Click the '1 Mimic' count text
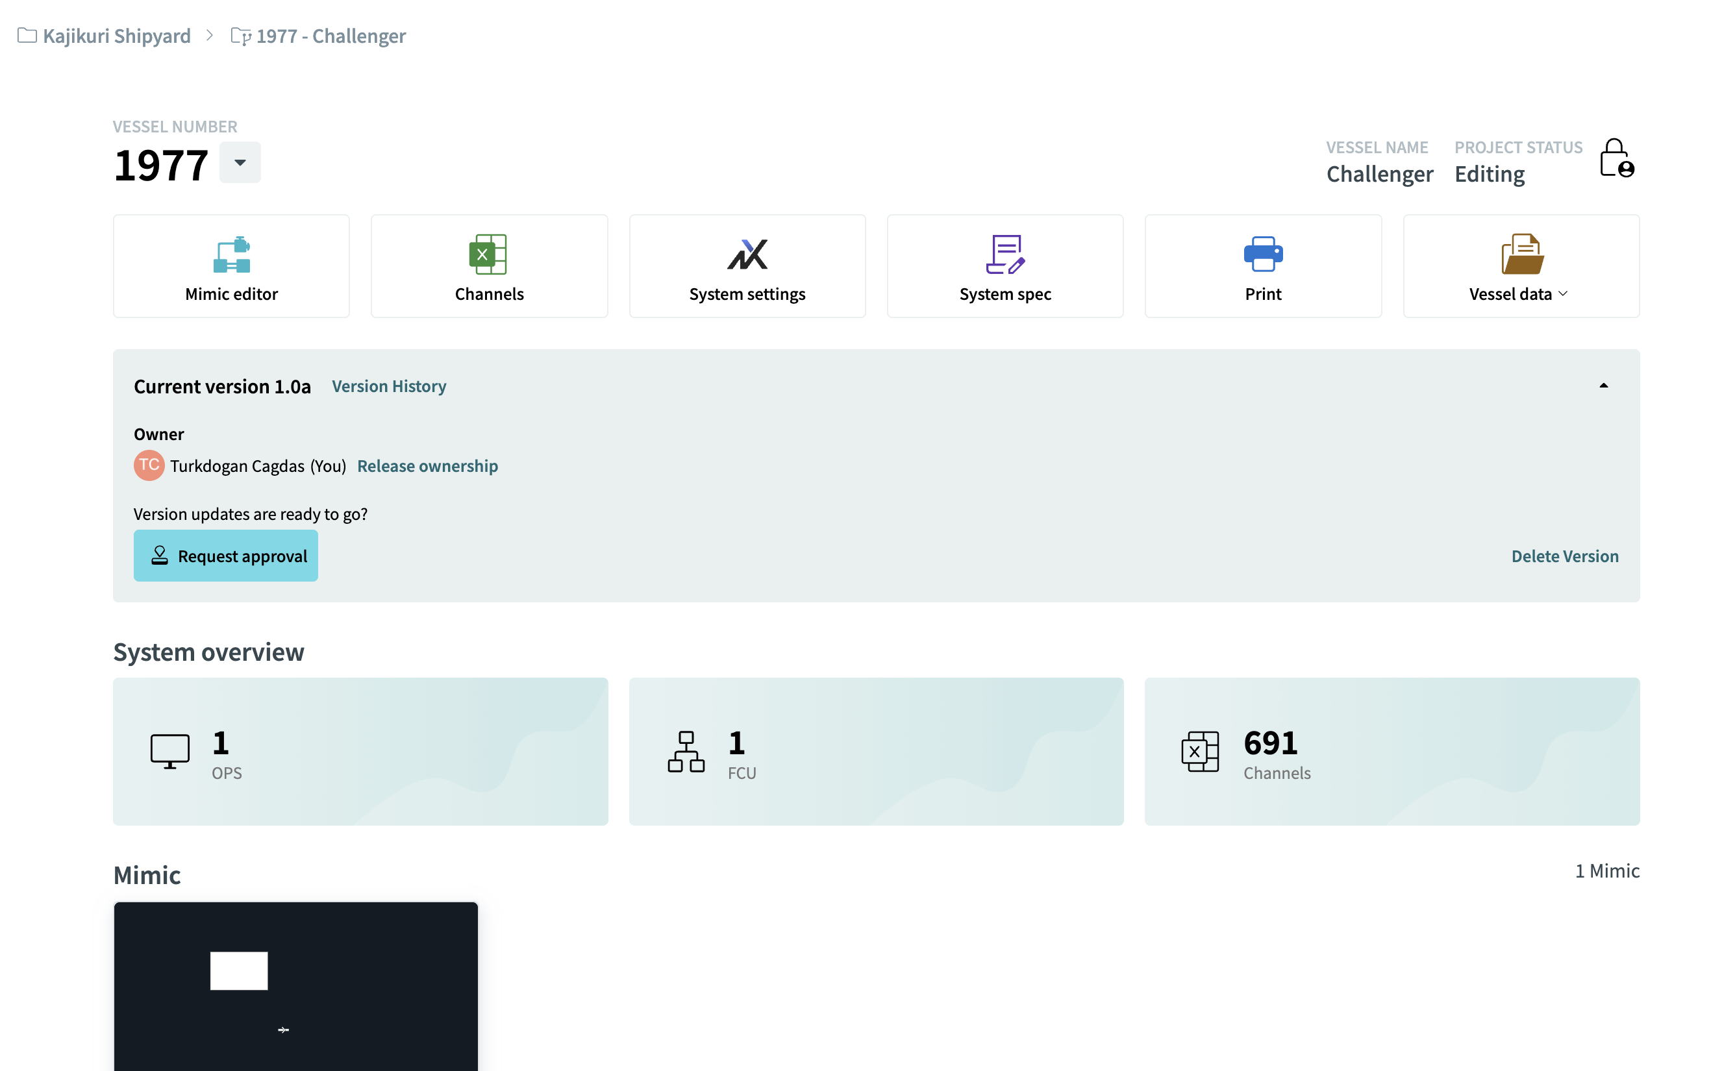 (1607, 870)
